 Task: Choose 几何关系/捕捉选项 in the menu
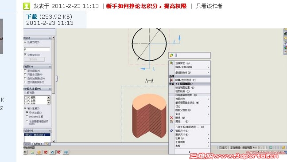click(x=192, y=127)
